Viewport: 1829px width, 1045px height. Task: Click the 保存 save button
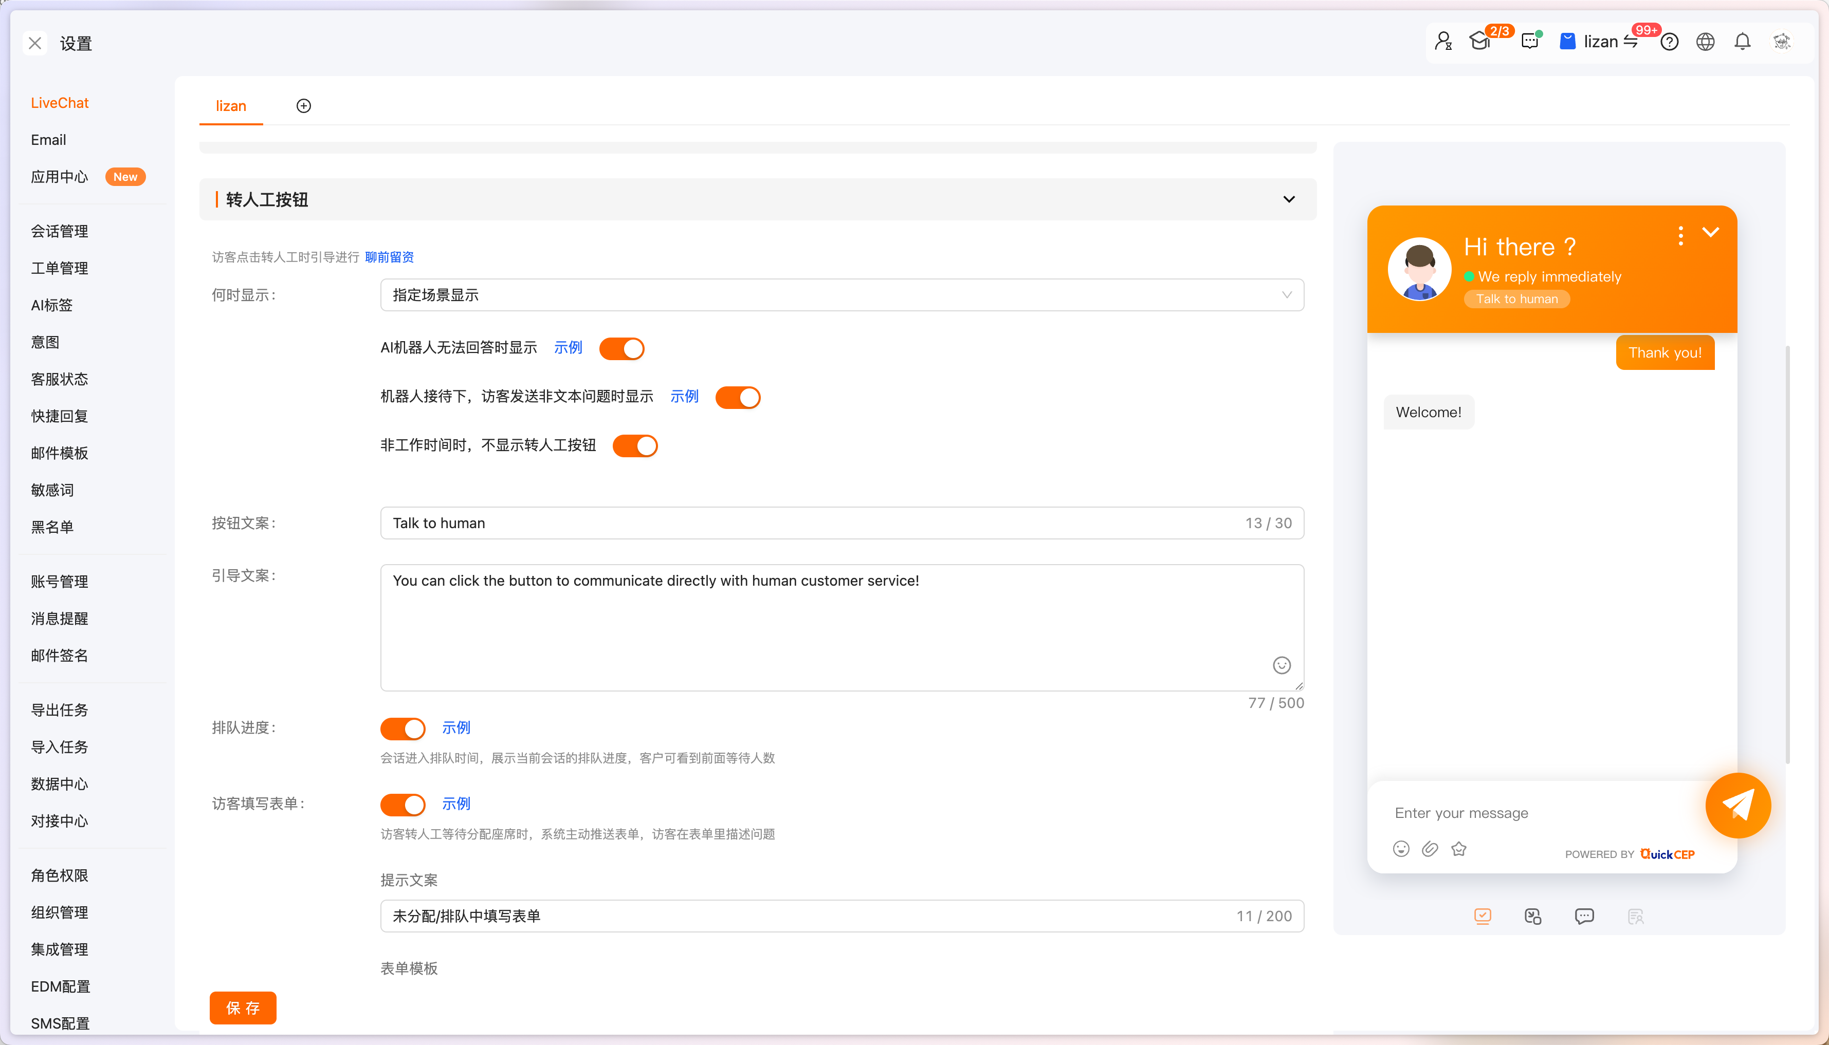(x=243, y=1009)
